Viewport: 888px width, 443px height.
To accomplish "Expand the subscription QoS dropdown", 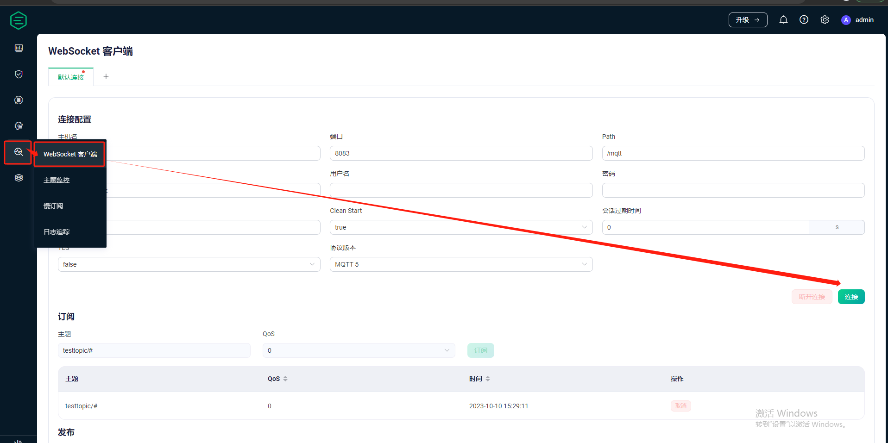I will 359,350.
